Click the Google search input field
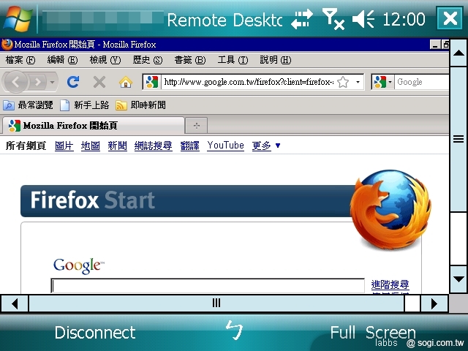This screenshot has height=351, width=468. [x=207, y=285]
